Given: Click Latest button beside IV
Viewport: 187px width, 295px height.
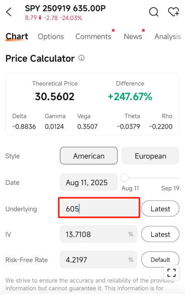Looking at the screenshot, I should tap(160, 234).
